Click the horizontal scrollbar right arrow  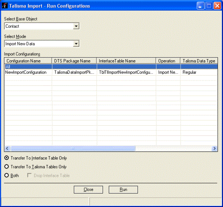[214, 148]
